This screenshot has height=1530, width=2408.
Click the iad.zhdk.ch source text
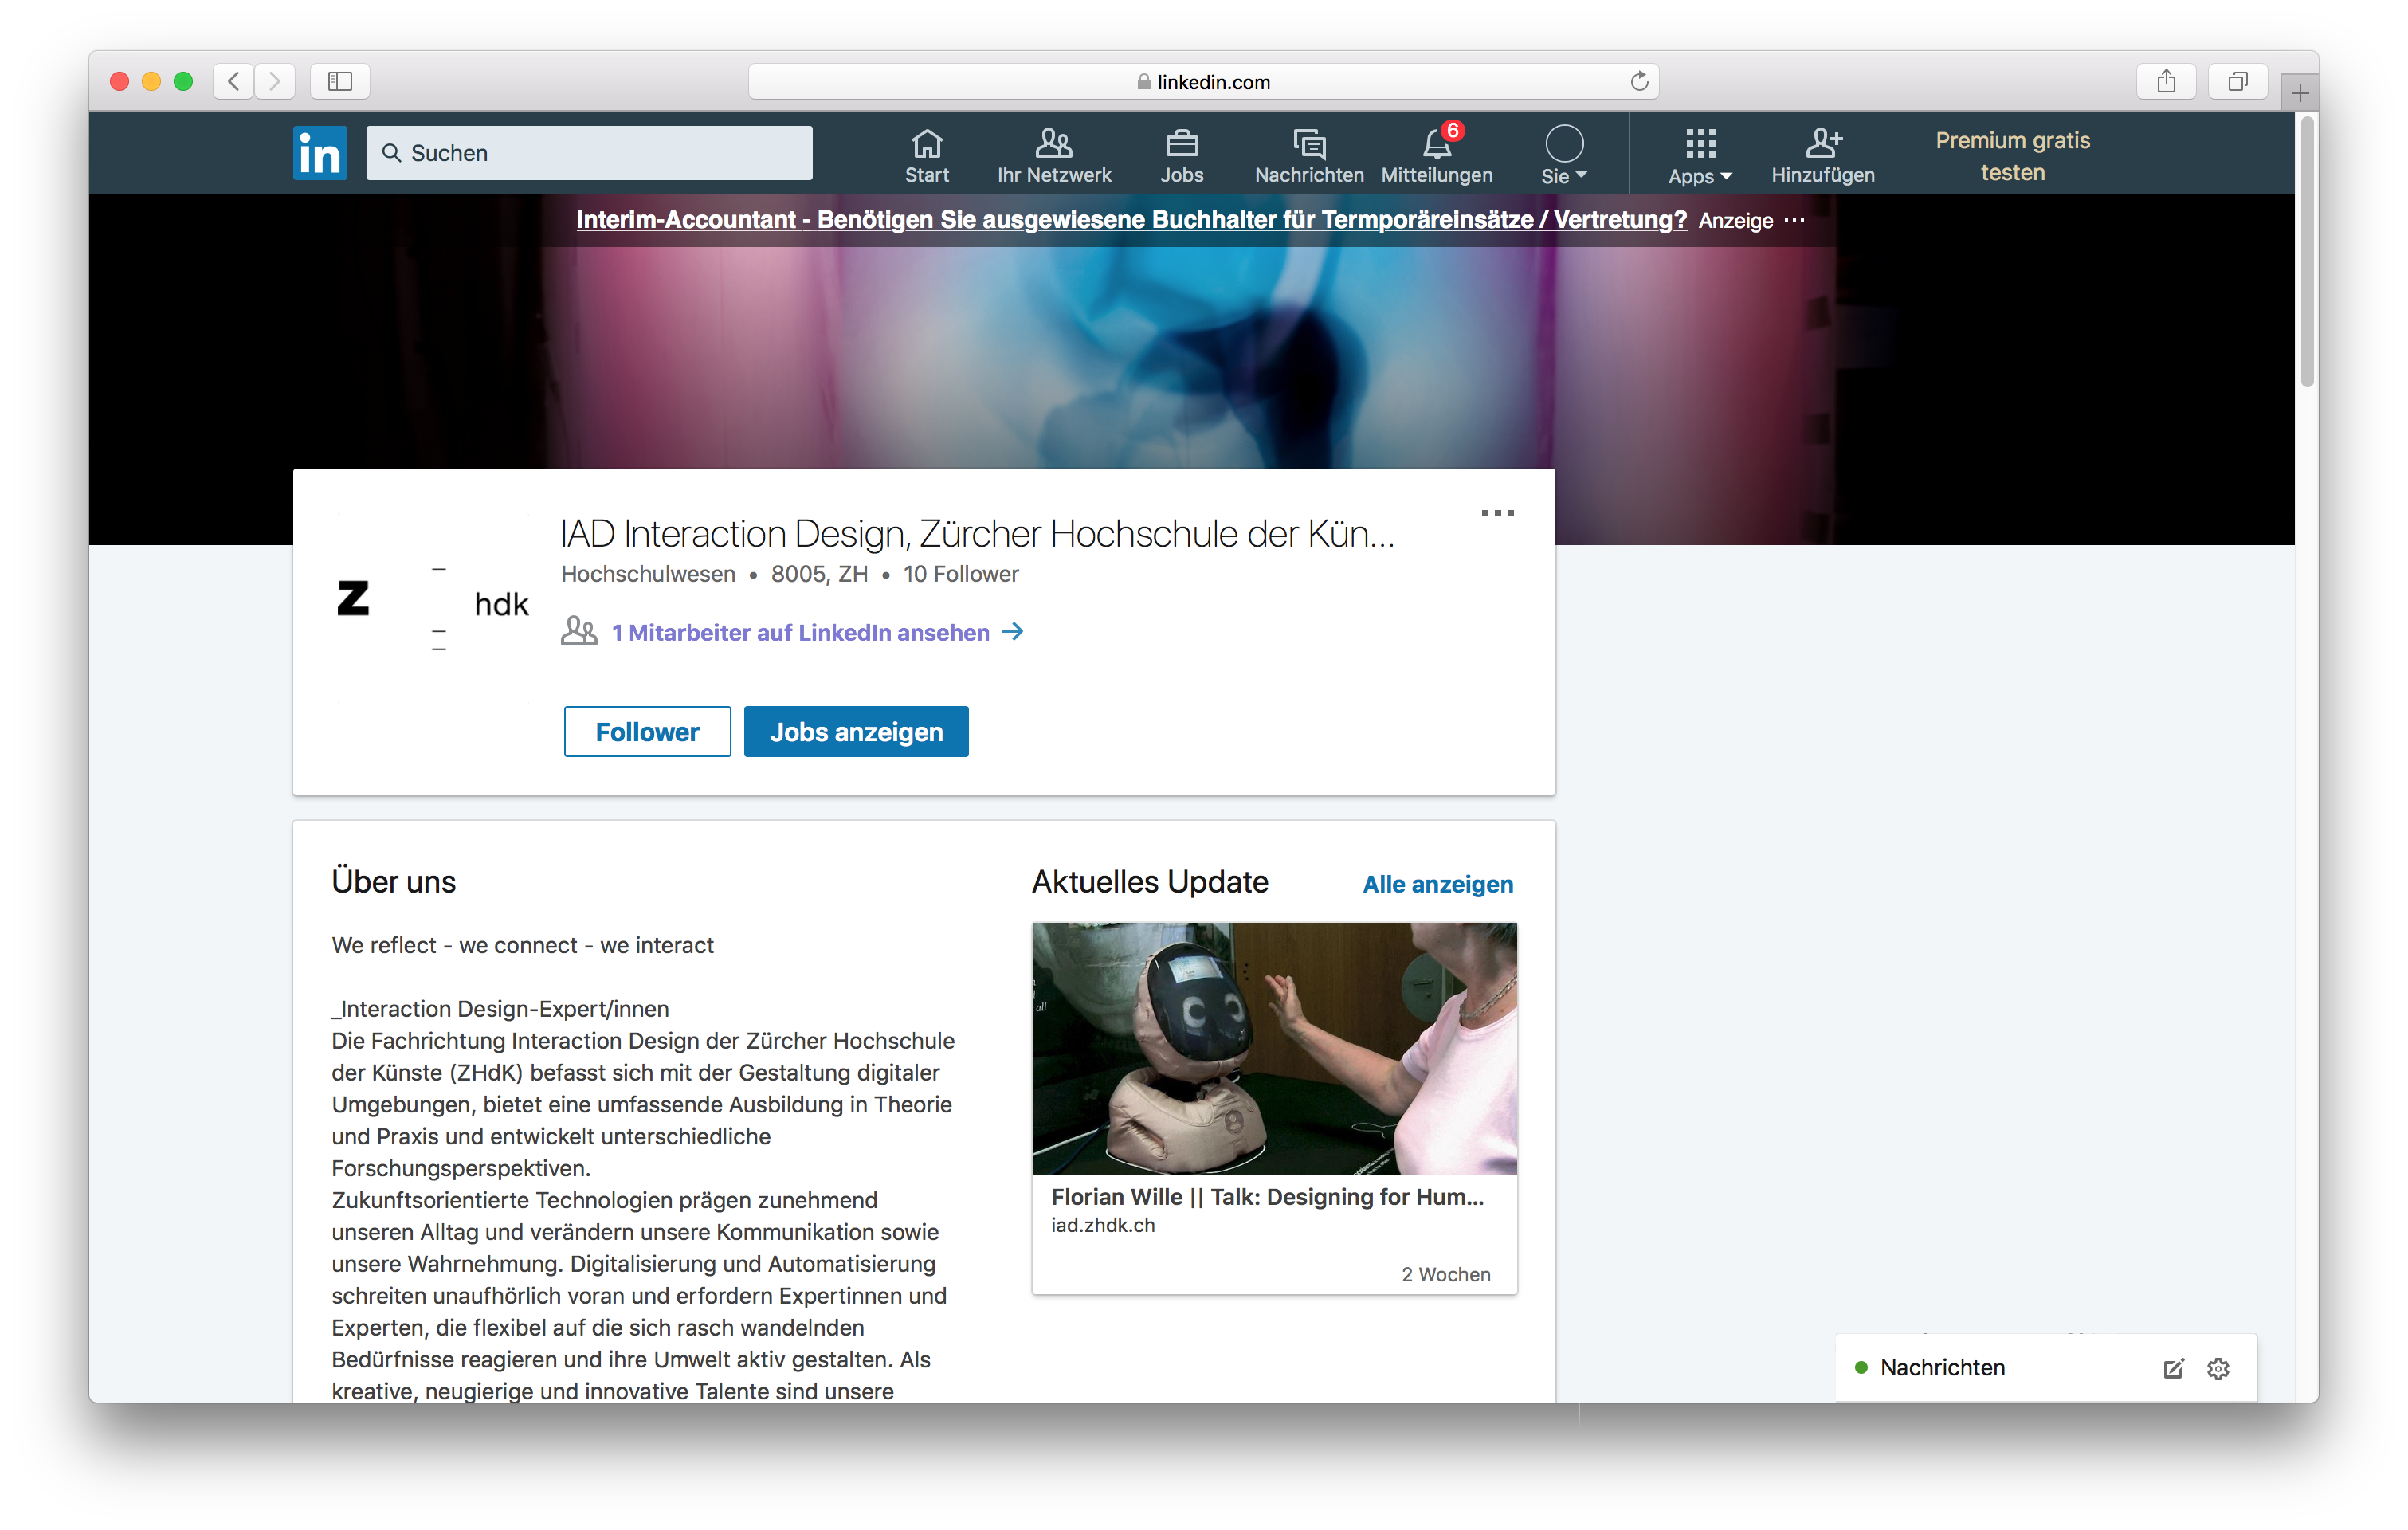(1102, 1225)
